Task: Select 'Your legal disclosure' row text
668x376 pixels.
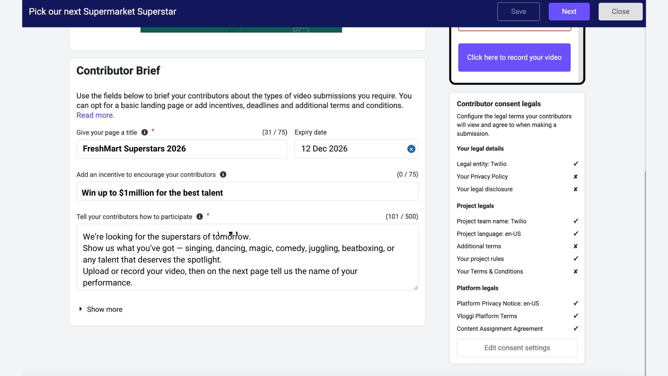Action: pyautogui.click(x=485, y=189)
